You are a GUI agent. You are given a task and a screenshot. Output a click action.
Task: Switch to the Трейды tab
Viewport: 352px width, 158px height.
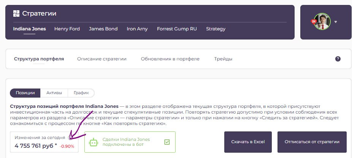[x=223, y=59]
